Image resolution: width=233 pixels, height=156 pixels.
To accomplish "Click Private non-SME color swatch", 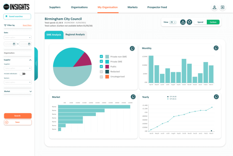I will pyautogui.click(x=107, y=57).
